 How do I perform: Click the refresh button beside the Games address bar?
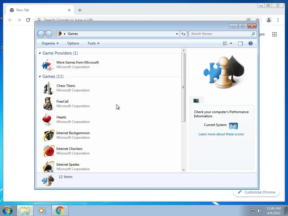(183, 34)
